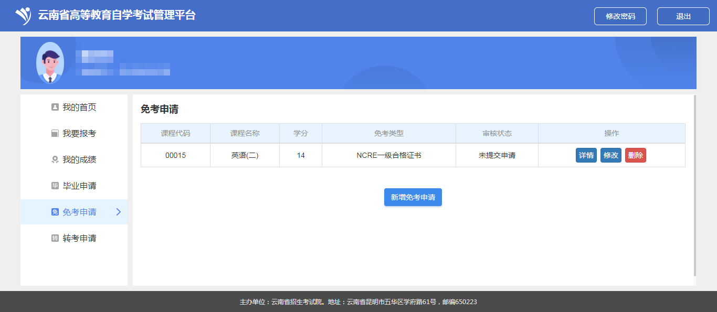Click the 毕业申请 icon in the sidebar

tap(55, 186)
